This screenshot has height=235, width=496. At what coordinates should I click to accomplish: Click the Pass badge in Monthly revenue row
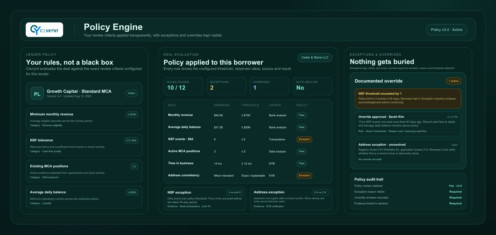(x=302, y=115)
